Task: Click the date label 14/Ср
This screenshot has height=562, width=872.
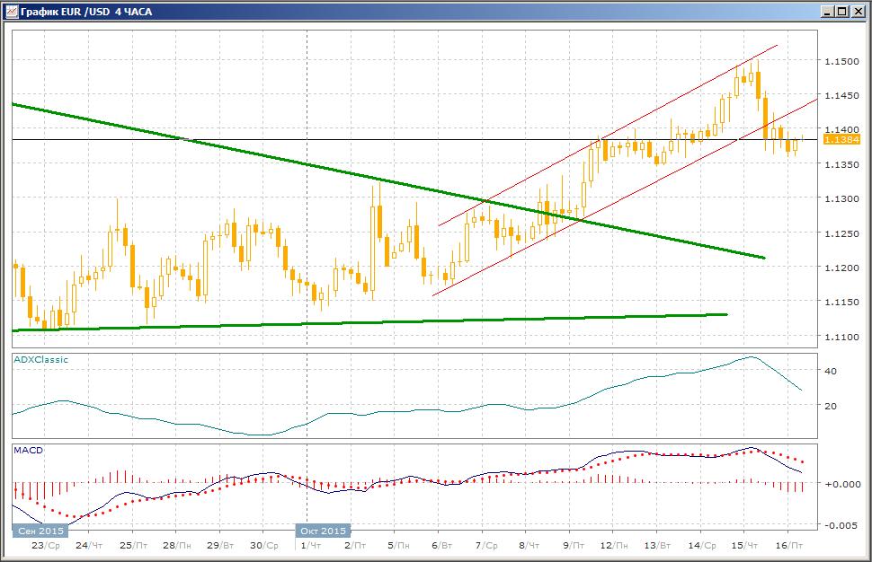Action: [x=702, y=545]
